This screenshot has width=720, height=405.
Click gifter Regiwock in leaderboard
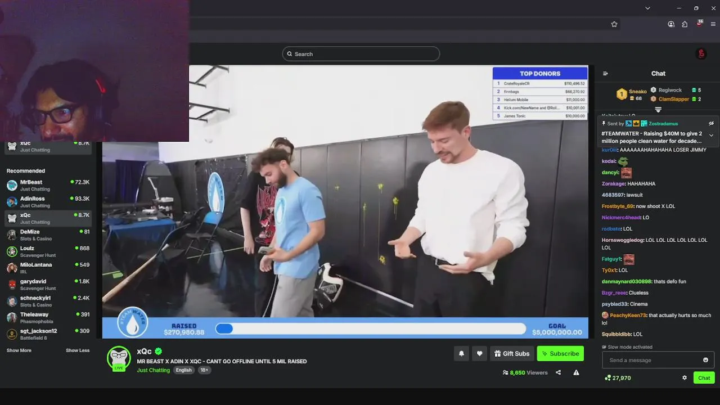click(670, 90)
